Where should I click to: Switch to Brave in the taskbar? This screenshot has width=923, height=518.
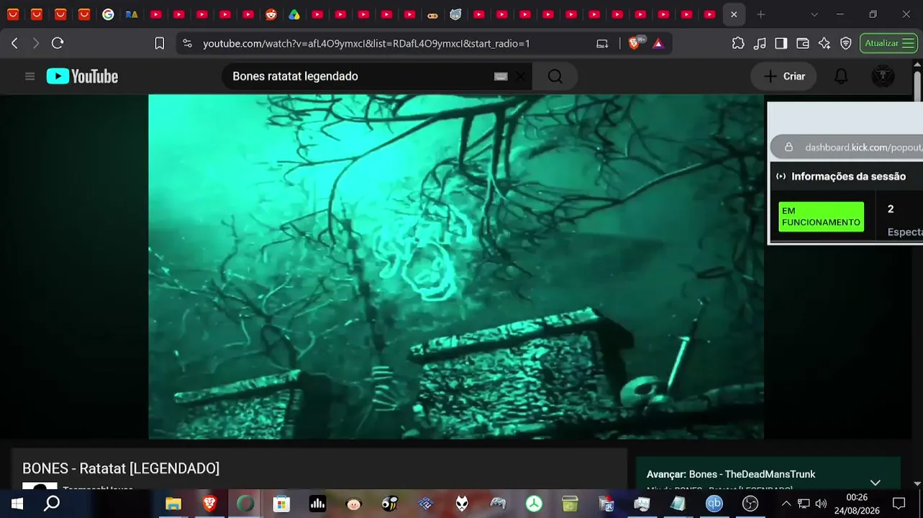point(209,504)
